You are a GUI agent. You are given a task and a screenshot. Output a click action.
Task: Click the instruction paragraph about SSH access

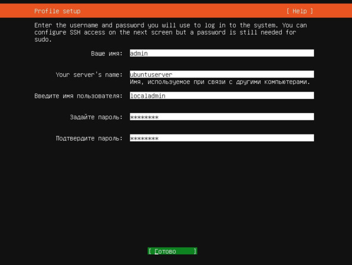[x=170, y=32]
